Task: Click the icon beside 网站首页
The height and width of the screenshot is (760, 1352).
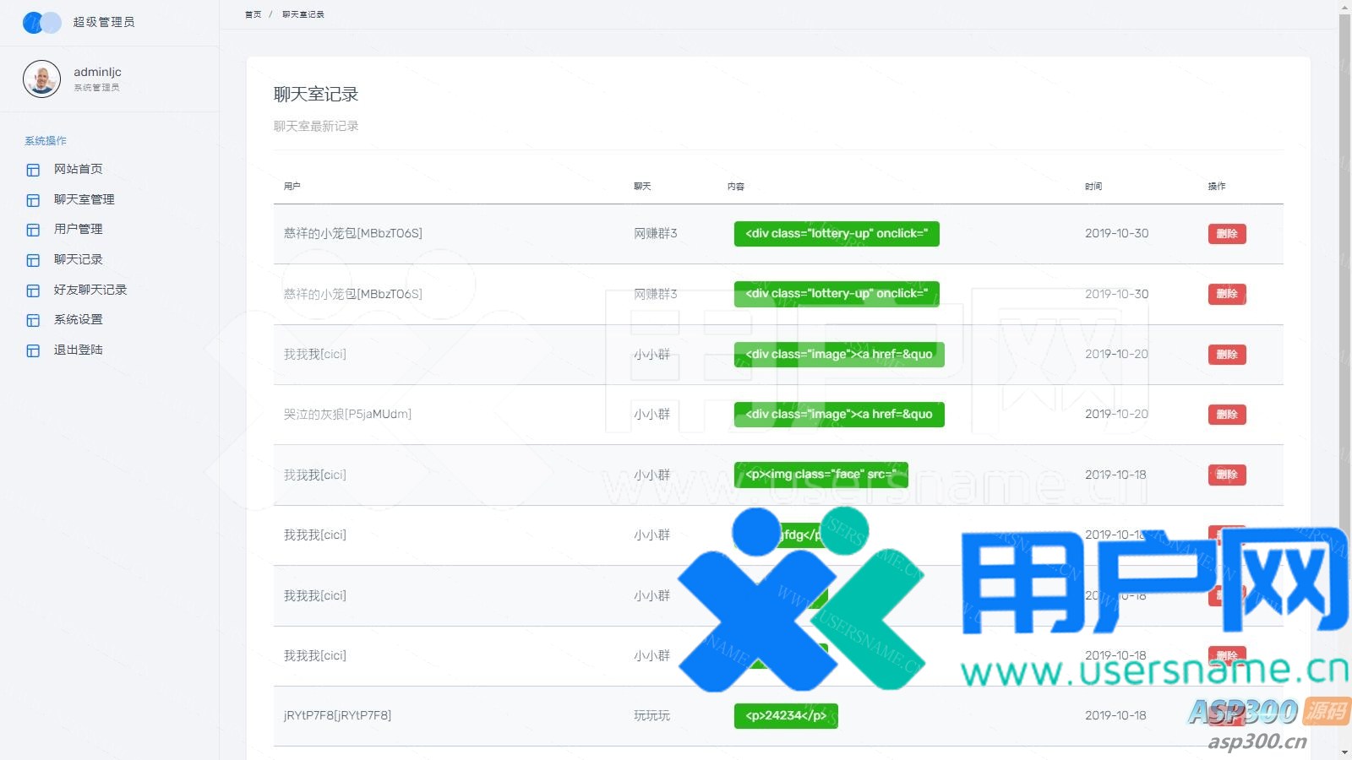Action: (x=33, y=170)
